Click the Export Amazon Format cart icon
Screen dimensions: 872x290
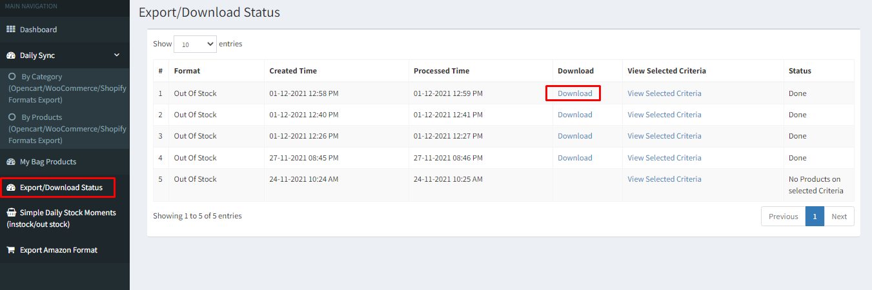click(x=11, y=250)
